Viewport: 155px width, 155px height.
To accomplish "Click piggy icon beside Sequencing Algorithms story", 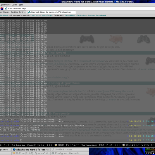I will click(x=151, y=92).
